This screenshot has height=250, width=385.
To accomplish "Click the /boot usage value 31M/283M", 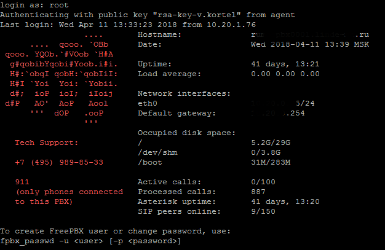I will [271, 163].
